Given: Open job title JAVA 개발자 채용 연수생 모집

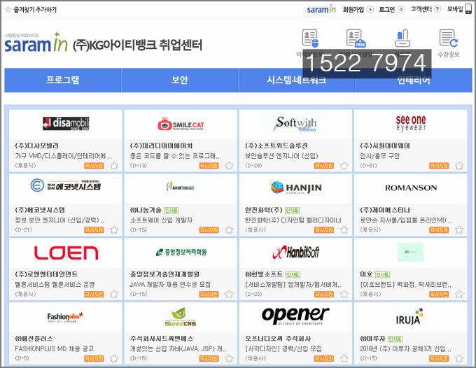Looking at the screenshot, I should click(x=170, y=285).
